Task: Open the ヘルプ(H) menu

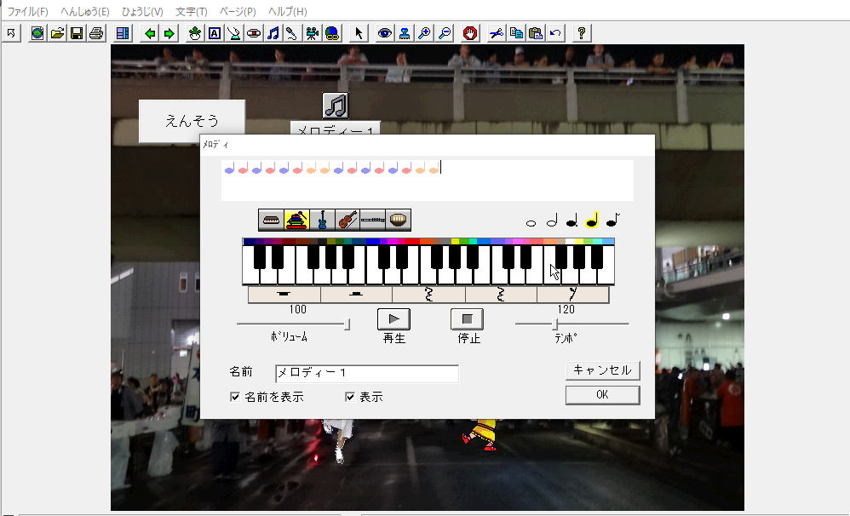Action: (x=288, y=12)
